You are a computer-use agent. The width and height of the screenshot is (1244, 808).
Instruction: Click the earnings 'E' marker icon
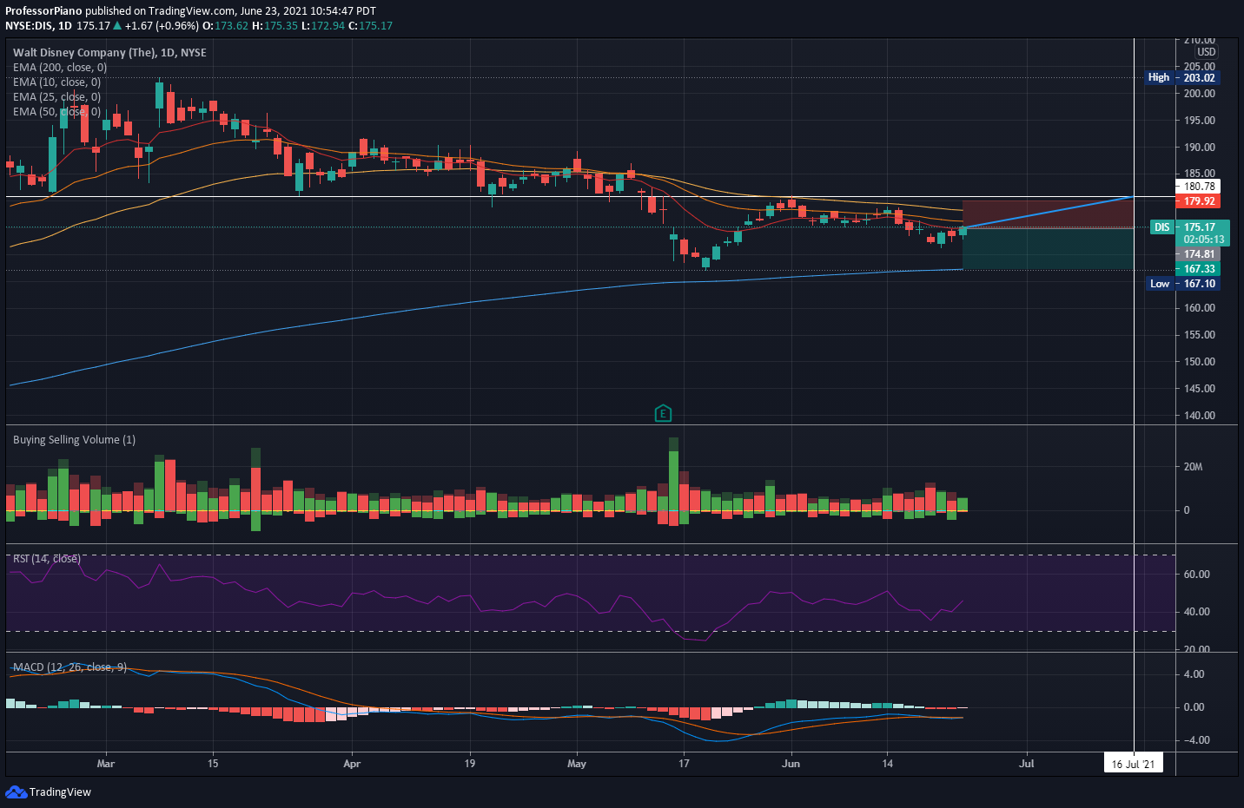pyautogui.click(x=663, y=413)
